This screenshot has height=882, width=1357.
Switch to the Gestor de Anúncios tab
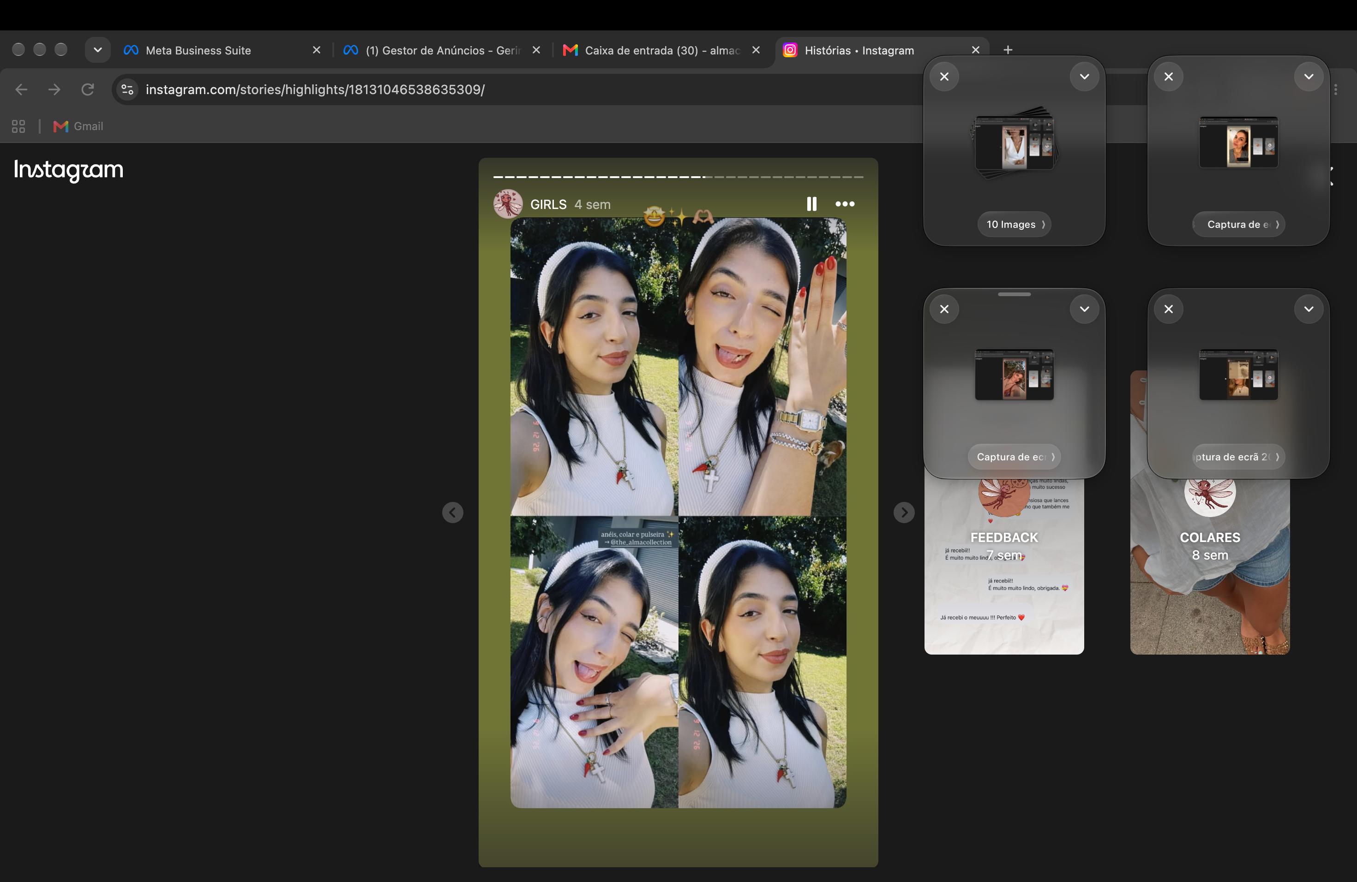(x=442, y=50)
